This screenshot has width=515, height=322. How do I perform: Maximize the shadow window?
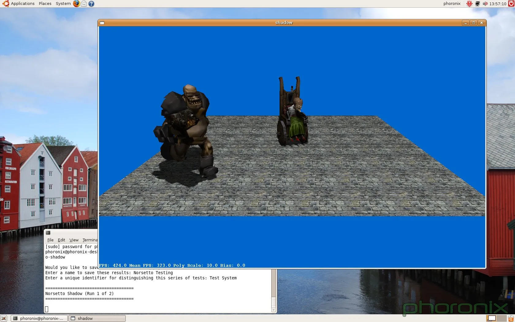[474, 23]
